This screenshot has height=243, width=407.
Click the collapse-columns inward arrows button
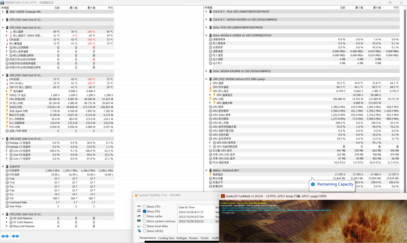(x=15, y=236)
